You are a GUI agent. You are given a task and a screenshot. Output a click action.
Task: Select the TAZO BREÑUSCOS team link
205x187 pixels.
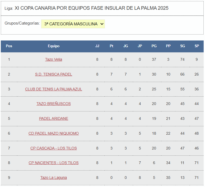click(x=54, y=104)
